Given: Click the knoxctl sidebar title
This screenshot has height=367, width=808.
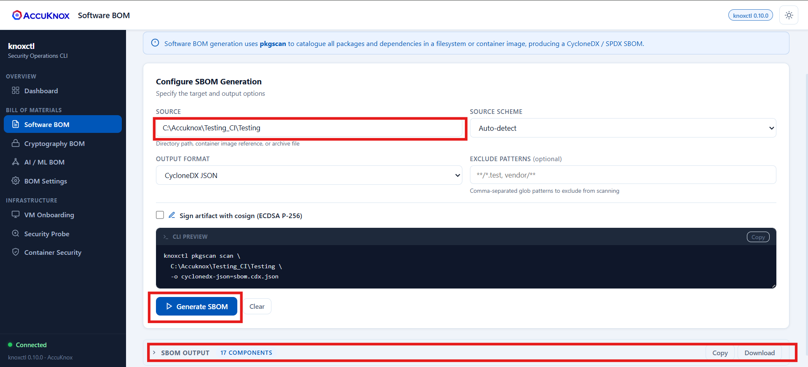Looking at the screenshot, I should 21,46.
